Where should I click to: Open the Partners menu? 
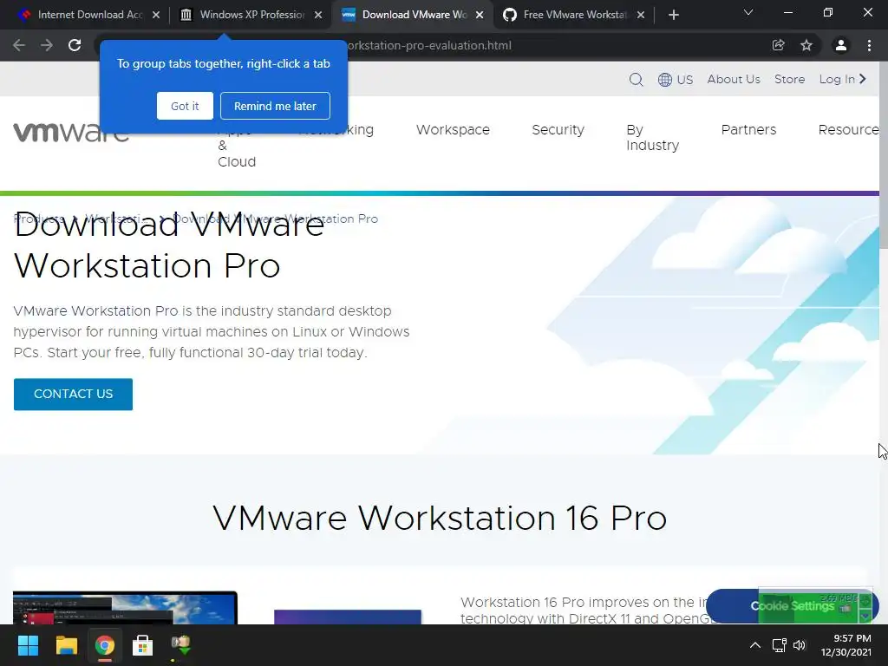pyautogui.click(x=748, y=130)
